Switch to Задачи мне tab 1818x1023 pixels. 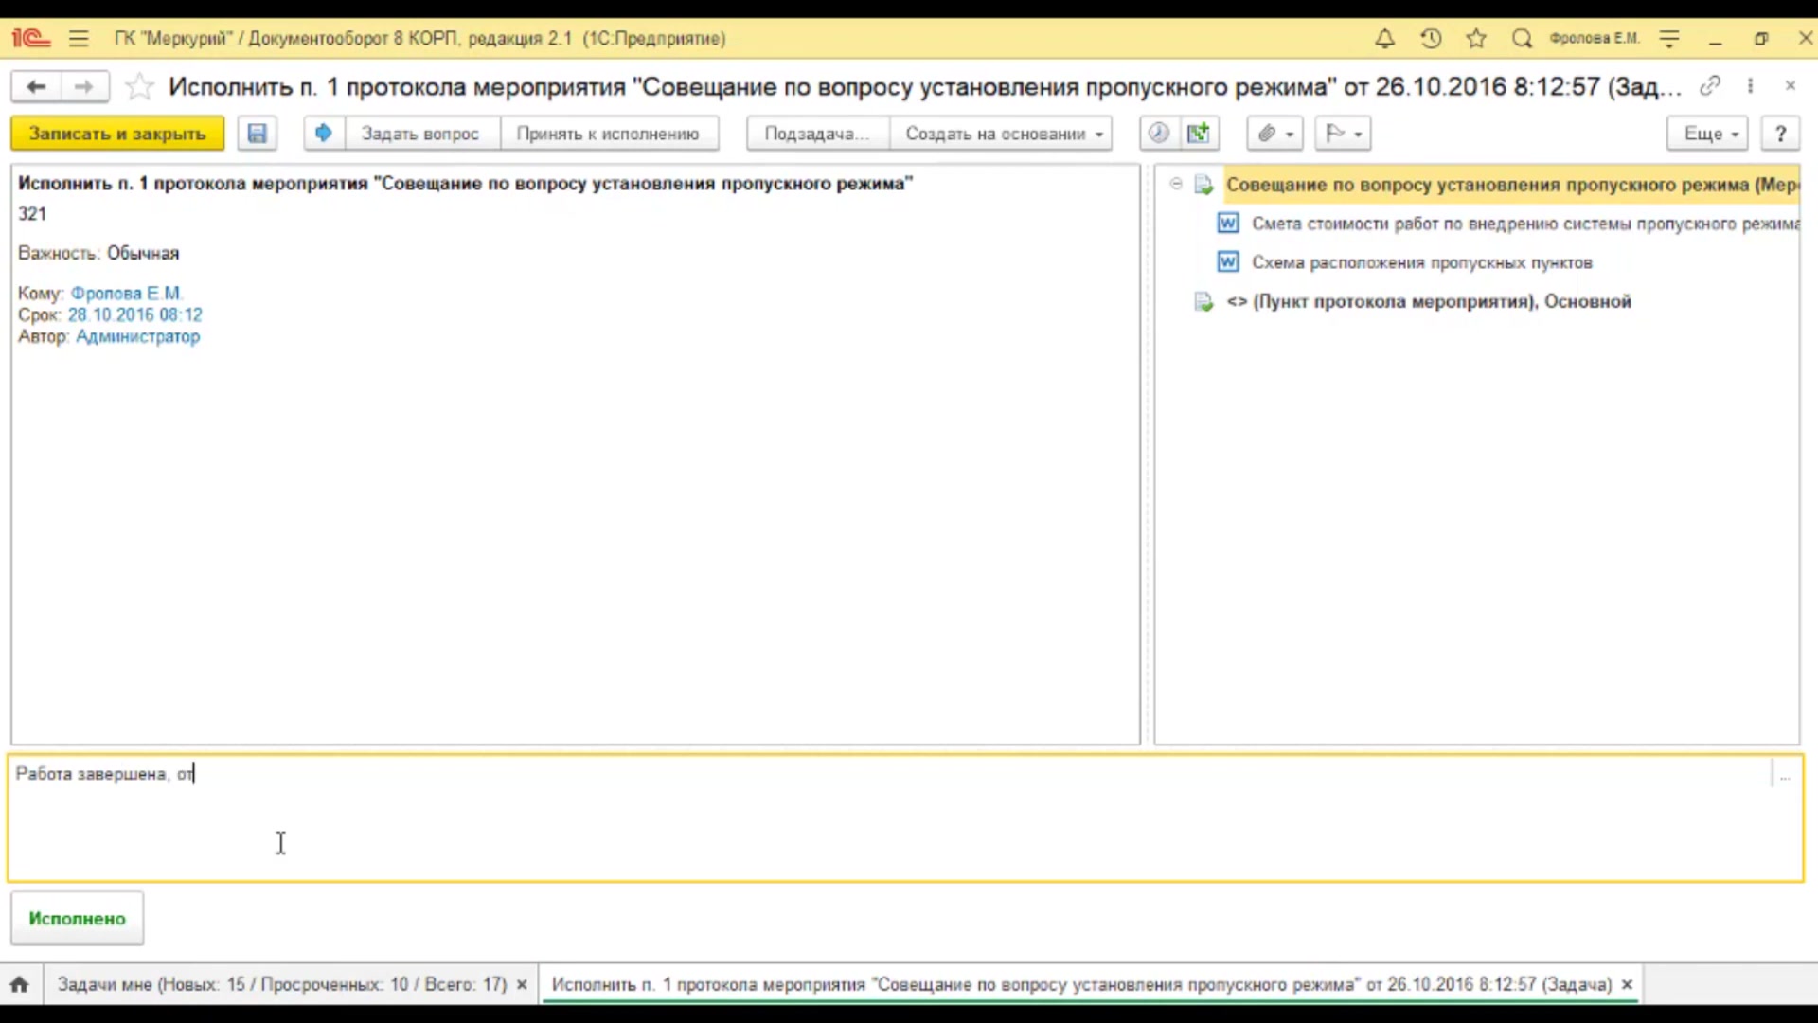tap(281, 985)
